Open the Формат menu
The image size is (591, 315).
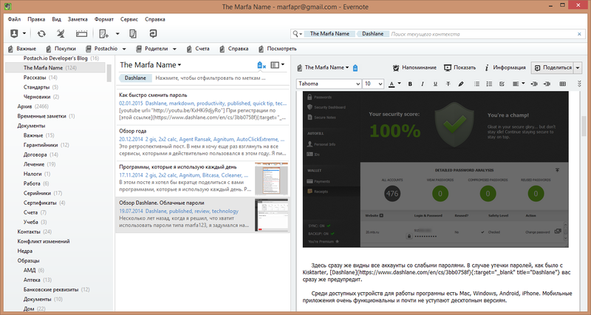tap(103, 19)
